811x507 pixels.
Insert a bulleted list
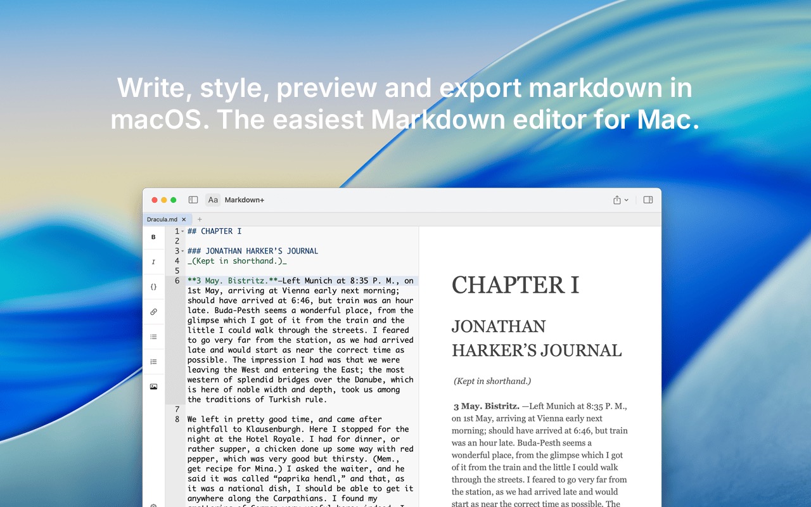[x=153, y=337]
